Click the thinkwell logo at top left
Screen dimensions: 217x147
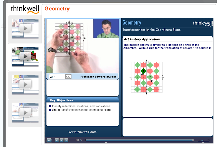(x=25, y=9)
